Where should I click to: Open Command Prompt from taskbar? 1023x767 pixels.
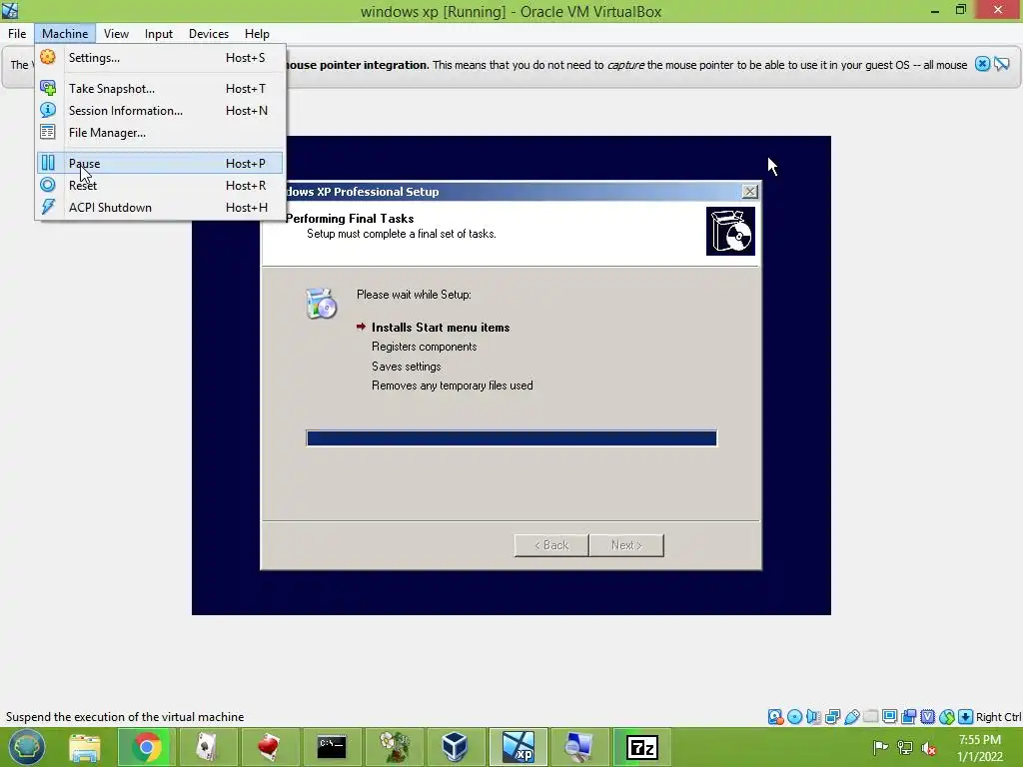[x=331, y=747]
